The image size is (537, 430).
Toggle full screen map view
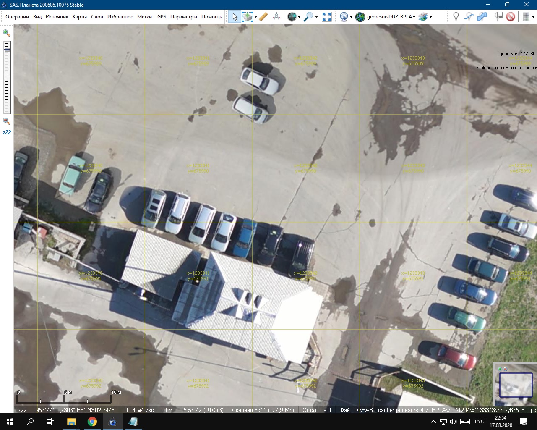(327, 17)
